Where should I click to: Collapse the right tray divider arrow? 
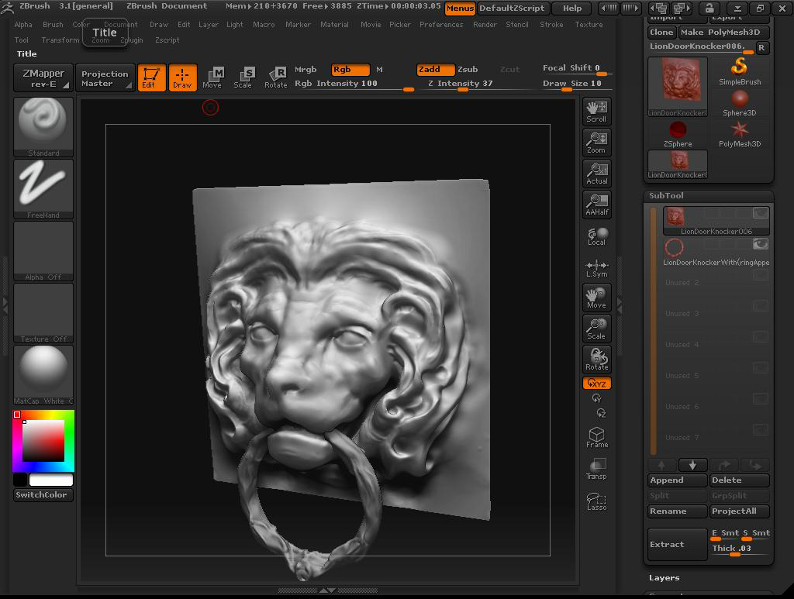tap(619, 305)
